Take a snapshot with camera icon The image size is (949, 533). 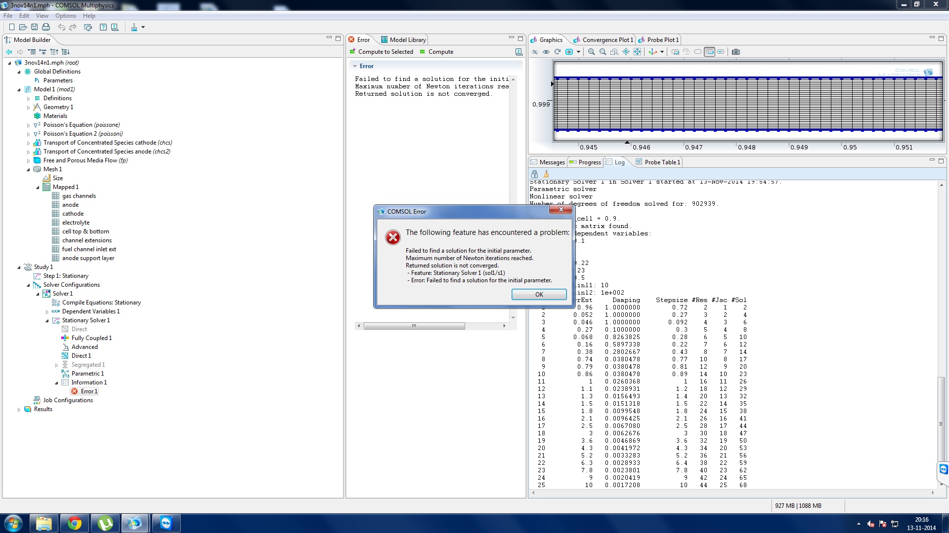pos(735,52)
